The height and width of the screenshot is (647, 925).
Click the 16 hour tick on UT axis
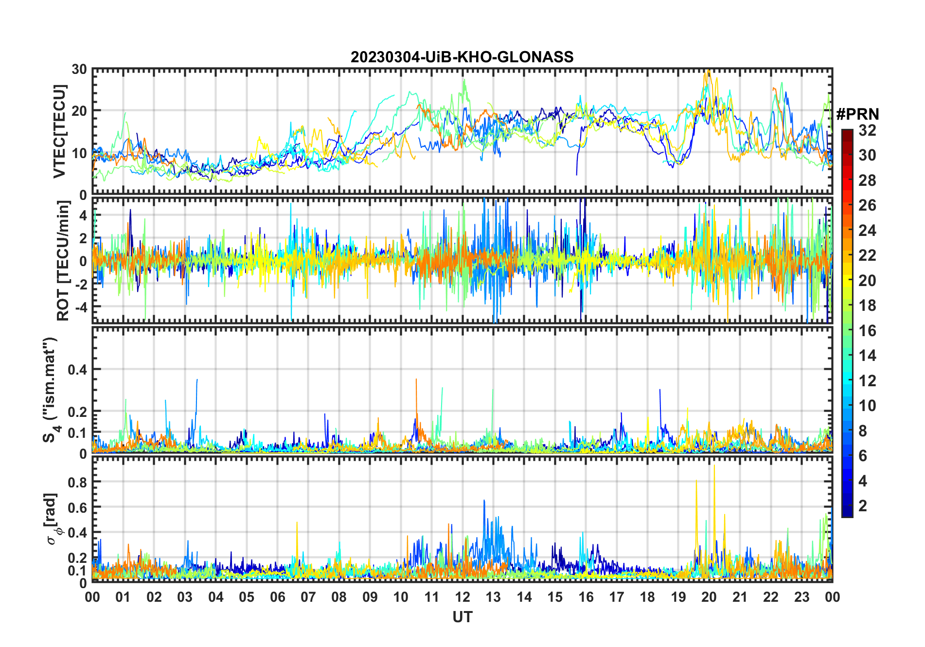(586, 597)
